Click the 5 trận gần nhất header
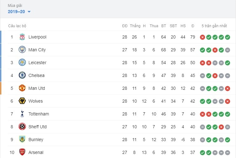Viewport: 236px width, 158px height. (215, 26)
